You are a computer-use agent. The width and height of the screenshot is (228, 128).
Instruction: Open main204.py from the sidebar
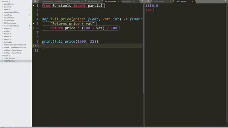click(8, 15)
